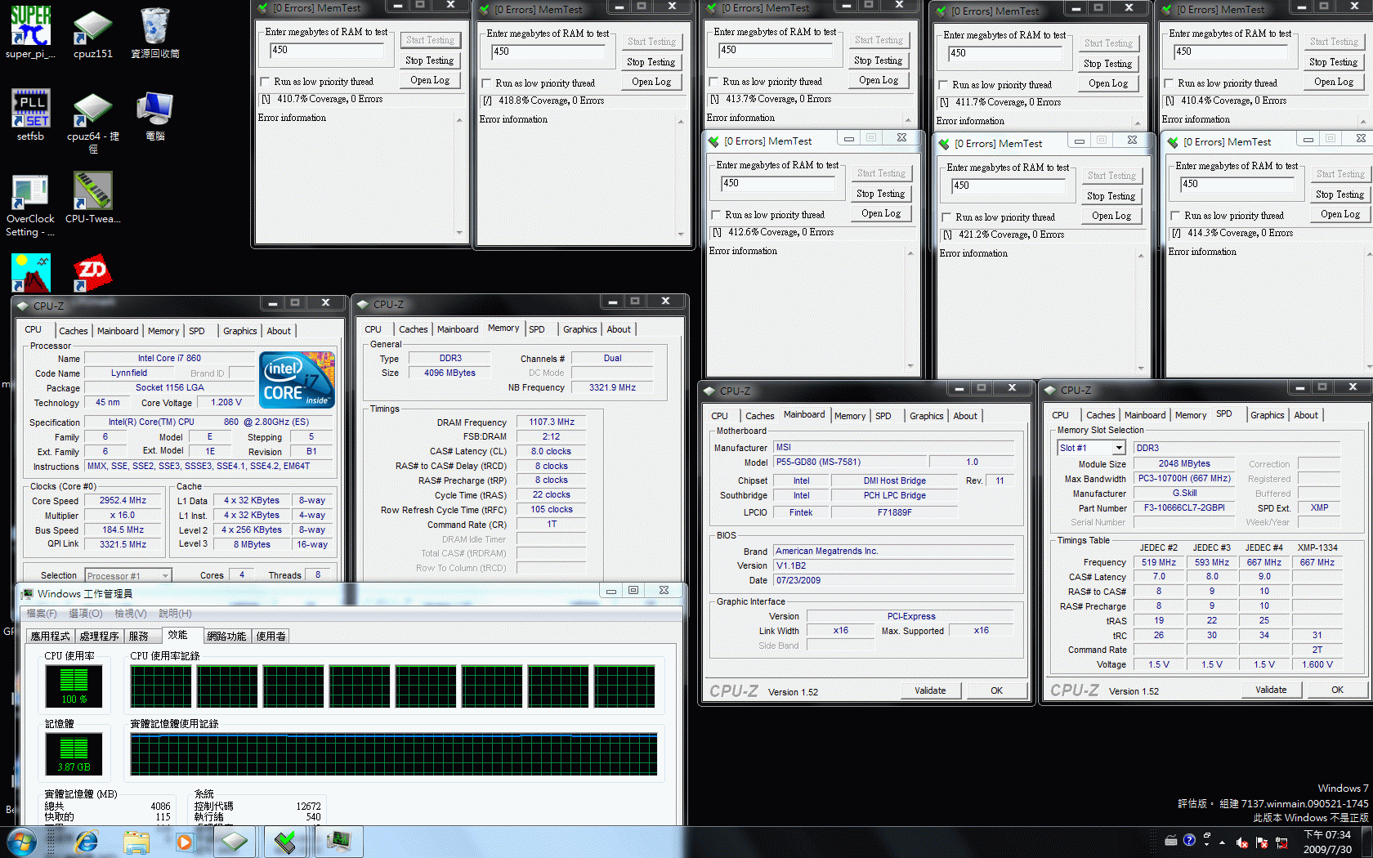This screenshot has height=858, width=1373.
Task: Switch to 處理程序 tab in Task Manager
Action: tap(99, 636)
